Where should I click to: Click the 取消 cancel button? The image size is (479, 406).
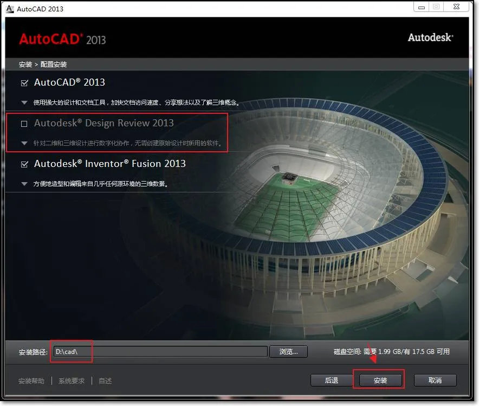tap(435, 381)
